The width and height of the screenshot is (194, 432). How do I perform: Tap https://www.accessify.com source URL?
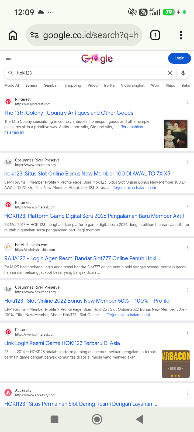pyautogui.click(x=35, y=395)
